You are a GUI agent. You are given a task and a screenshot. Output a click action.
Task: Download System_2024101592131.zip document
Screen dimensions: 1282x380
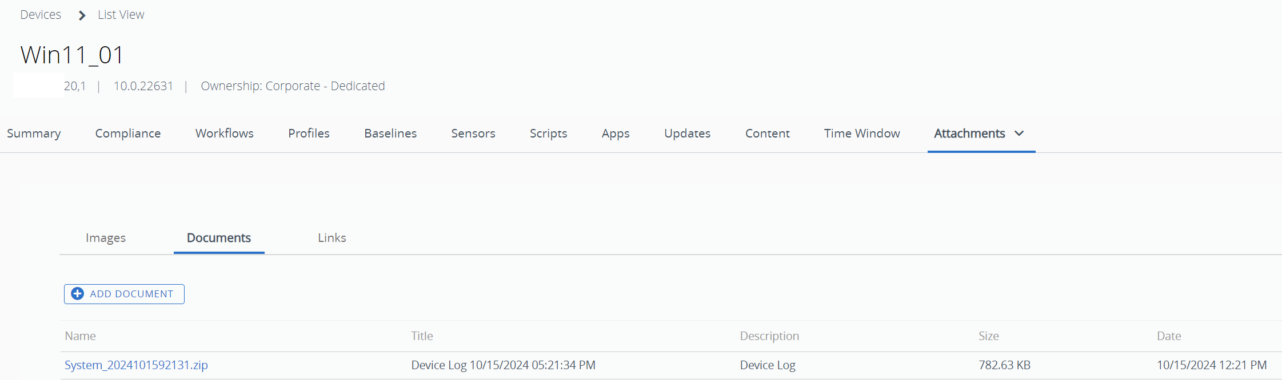(136, 365)
